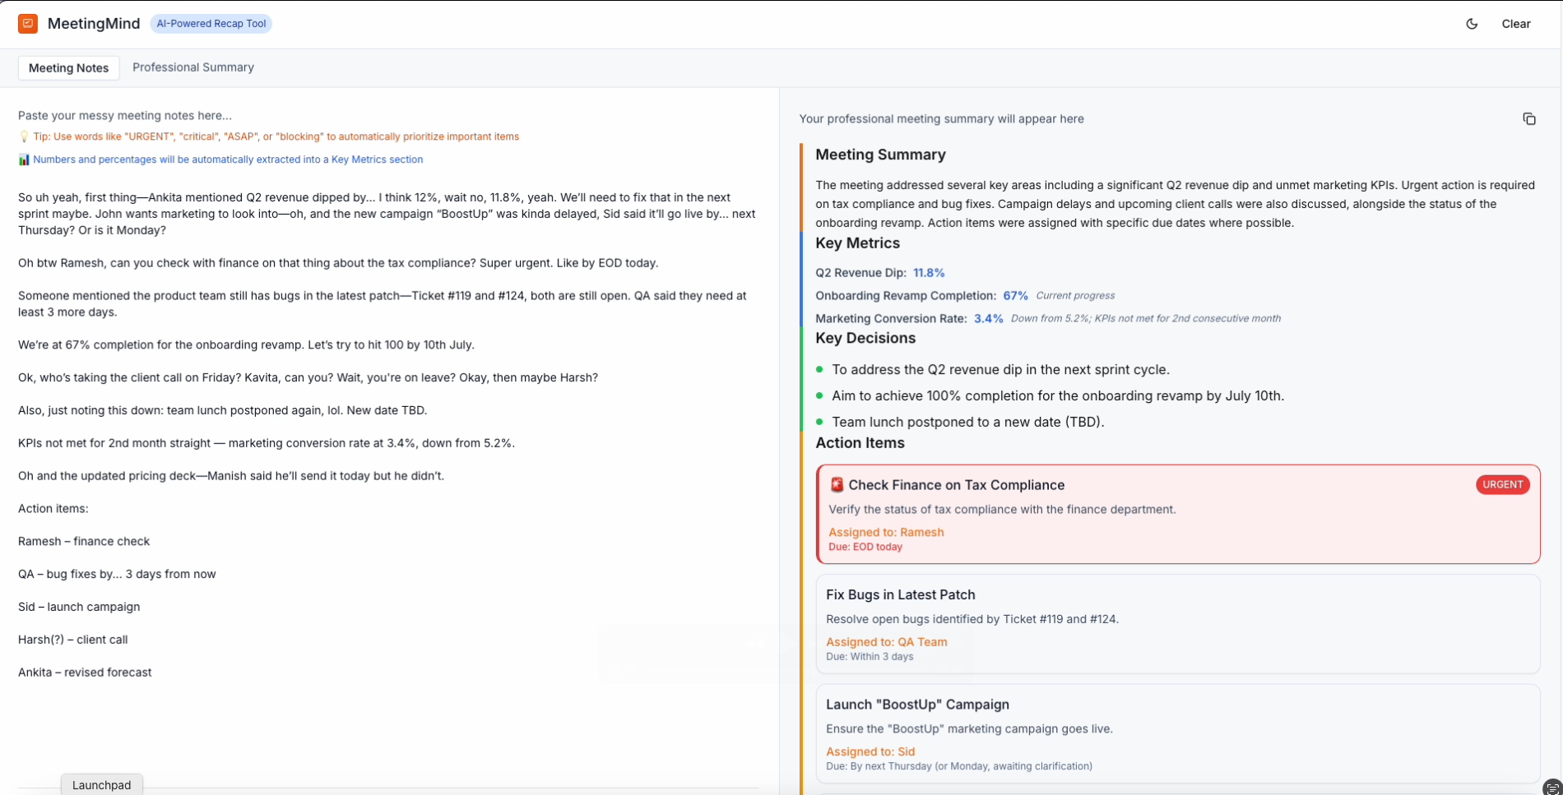Switch to the Meeting Notes tab

coord(68,68)
